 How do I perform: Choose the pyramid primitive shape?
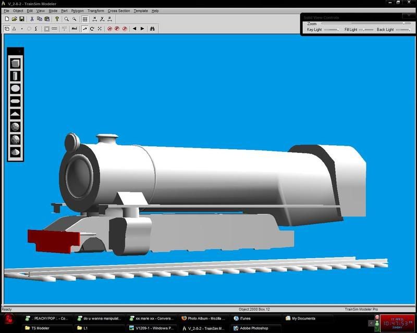point(16,114)
